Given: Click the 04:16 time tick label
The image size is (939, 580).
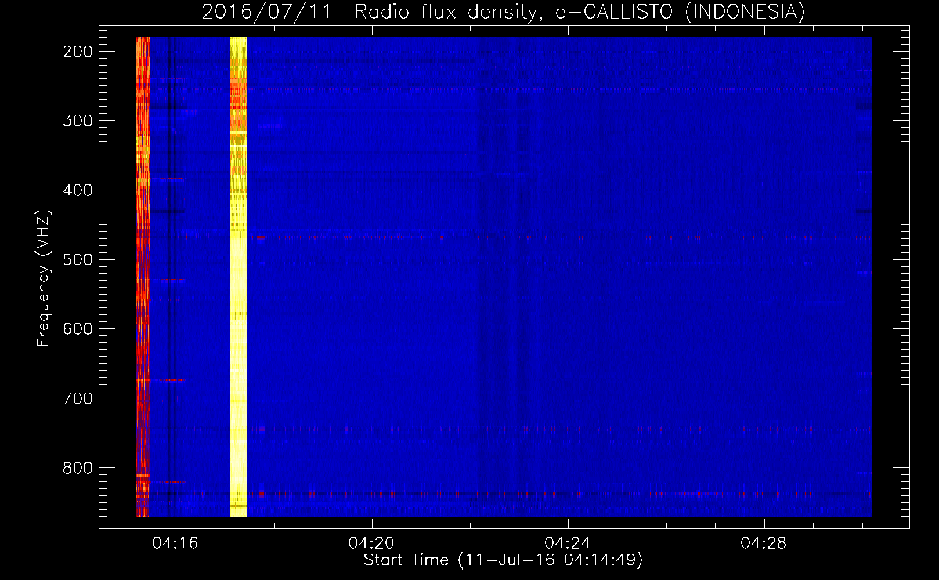Looking at the screenshot, I should tap(175, 543).
